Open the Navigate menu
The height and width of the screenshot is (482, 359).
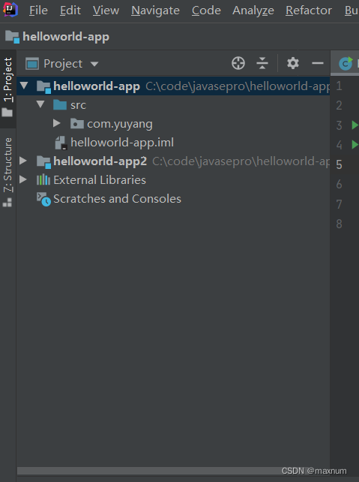(x=155, y=11)
